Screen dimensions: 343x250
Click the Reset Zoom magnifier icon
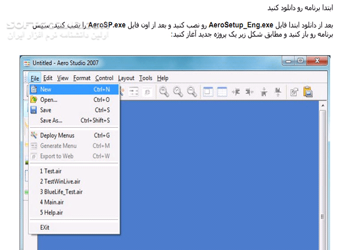coord(178,92)
